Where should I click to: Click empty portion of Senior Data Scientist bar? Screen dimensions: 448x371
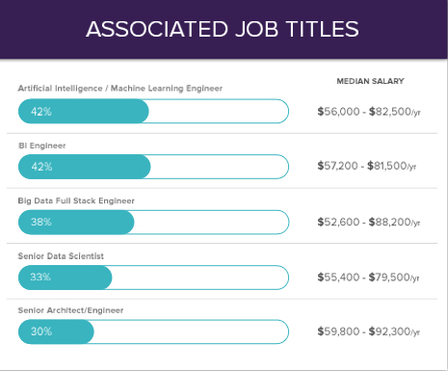pos(200,278)
